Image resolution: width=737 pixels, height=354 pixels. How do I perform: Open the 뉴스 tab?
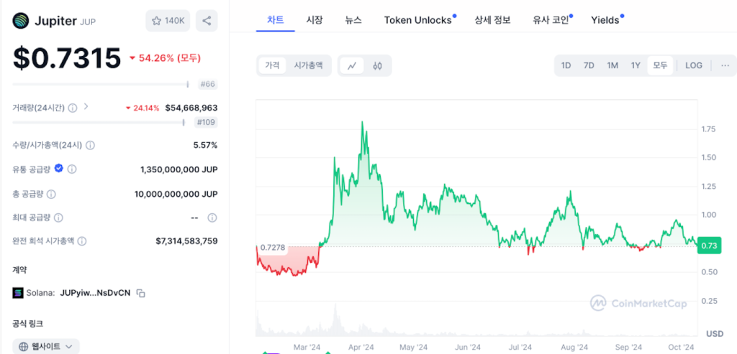point(353,20)
